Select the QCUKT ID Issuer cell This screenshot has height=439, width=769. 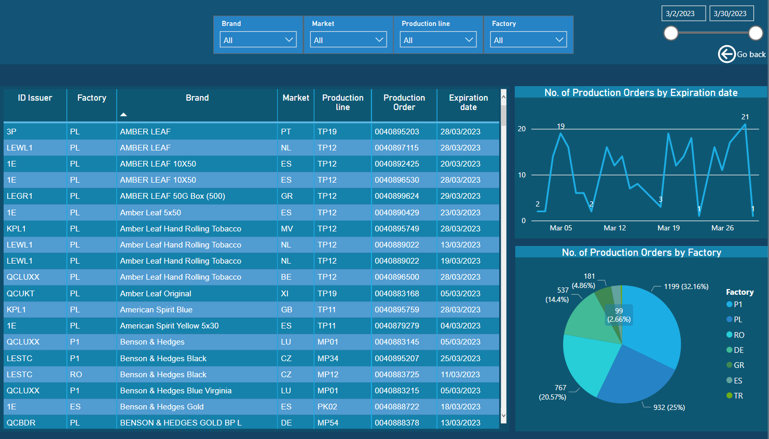[x=35, y=294]
